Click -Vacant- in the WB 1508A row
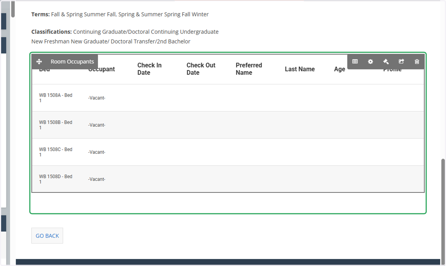Screen dimensions: 446x266 coord(97,98)
